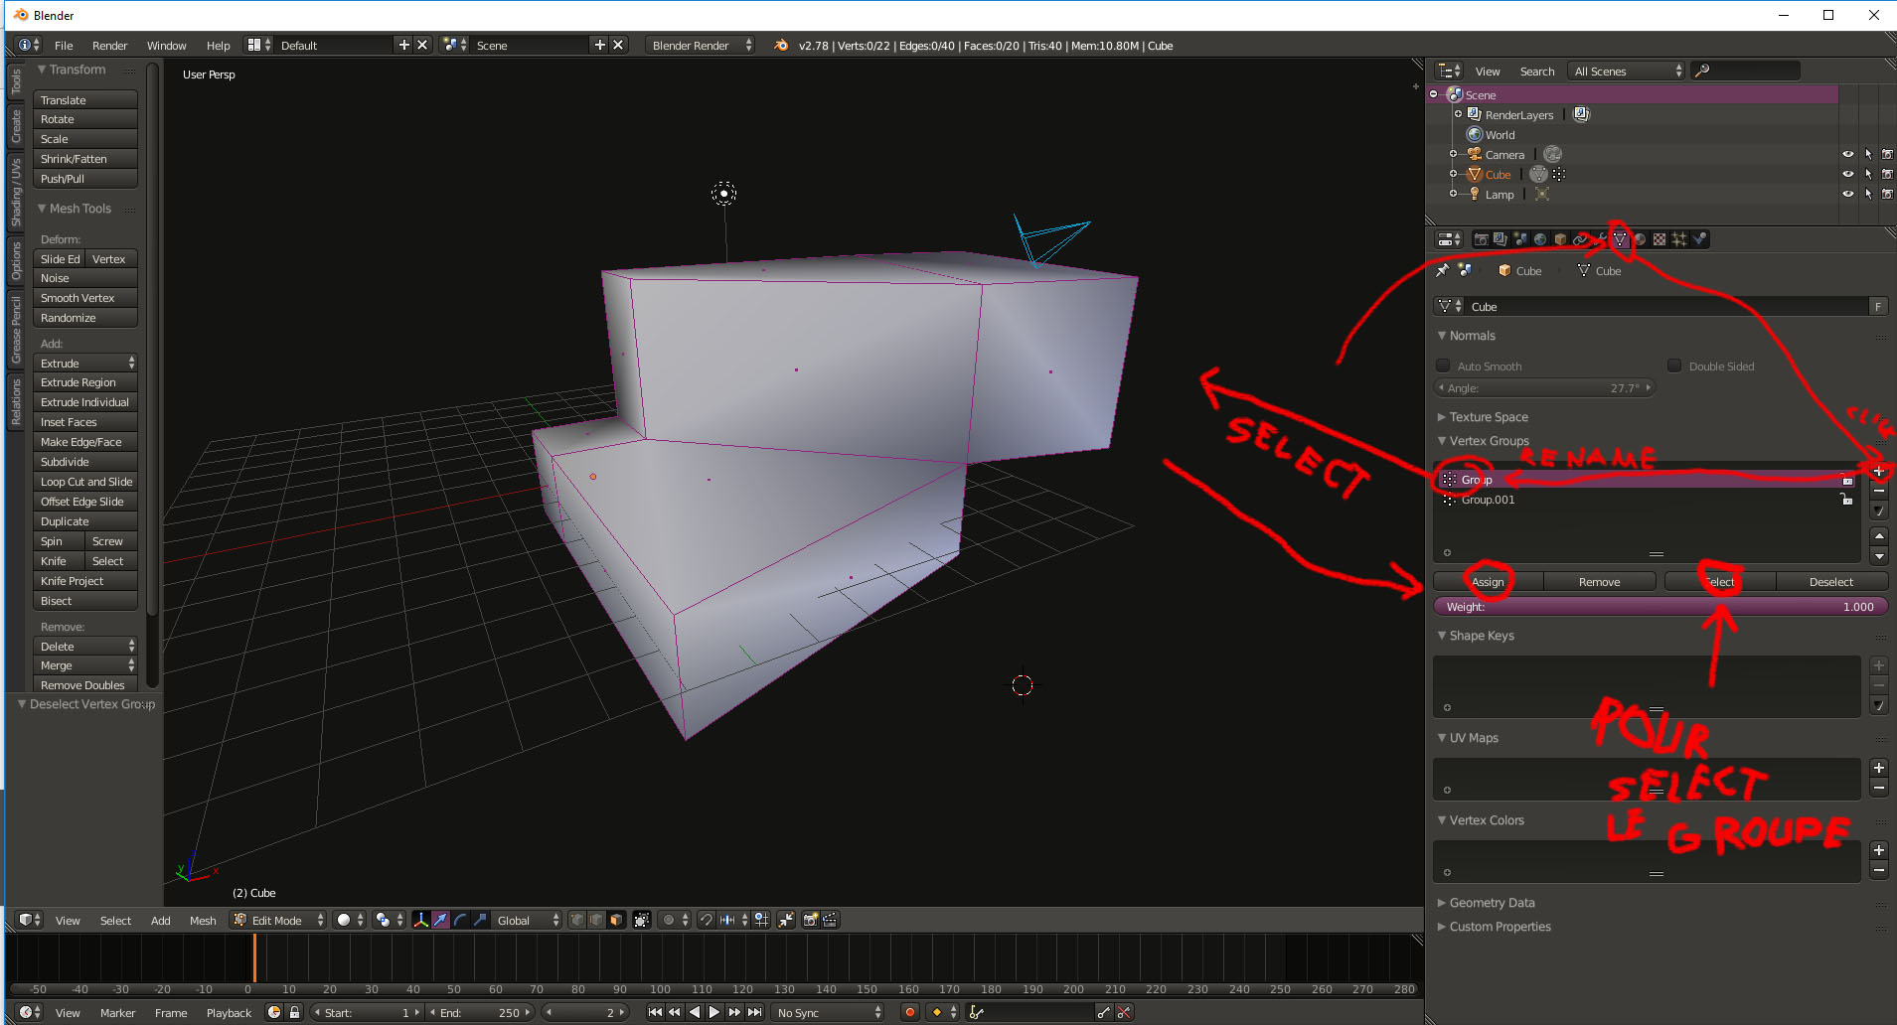Enable the Auto Smooth checkbox

click(1443, 366)
